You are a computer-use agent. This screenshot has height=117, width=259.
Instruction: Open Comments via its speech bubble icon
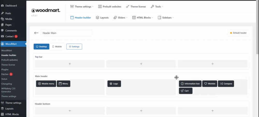2,31
